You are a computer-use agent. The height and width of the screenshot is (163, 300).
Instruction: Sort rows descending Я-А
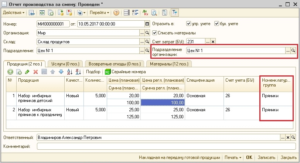point(78,72)
